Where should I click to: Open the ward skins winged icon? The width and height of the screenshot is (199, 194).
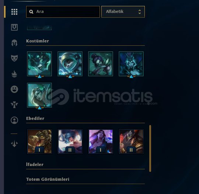tap(14, 105)
